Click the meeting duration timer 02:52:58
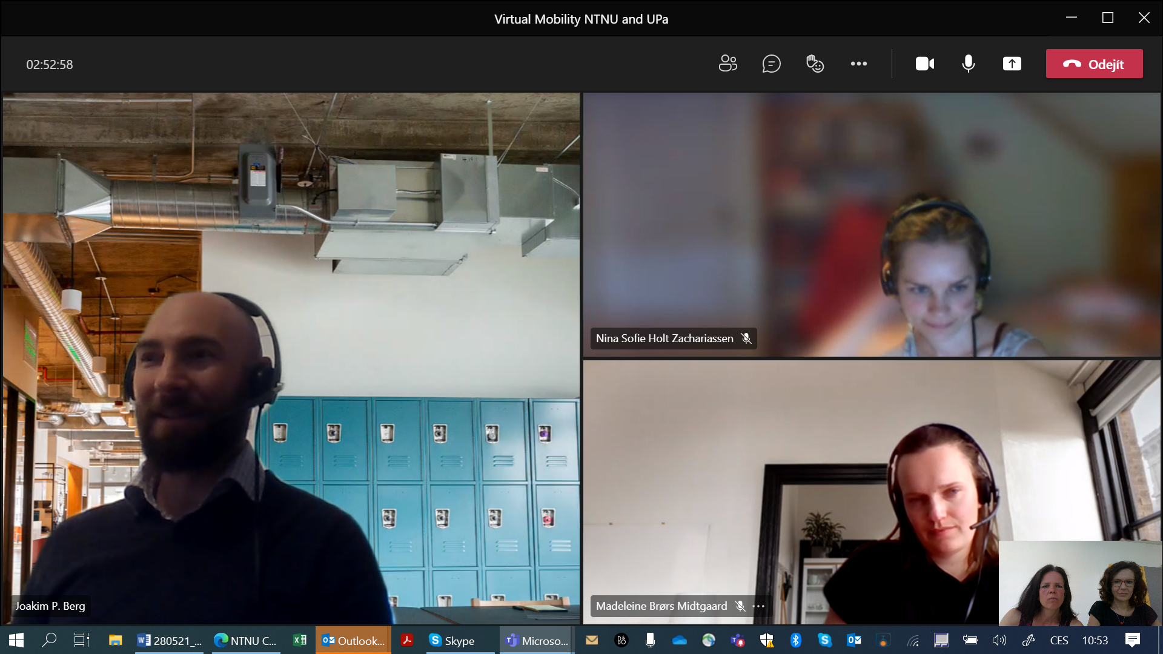 (x=49, y=65)
